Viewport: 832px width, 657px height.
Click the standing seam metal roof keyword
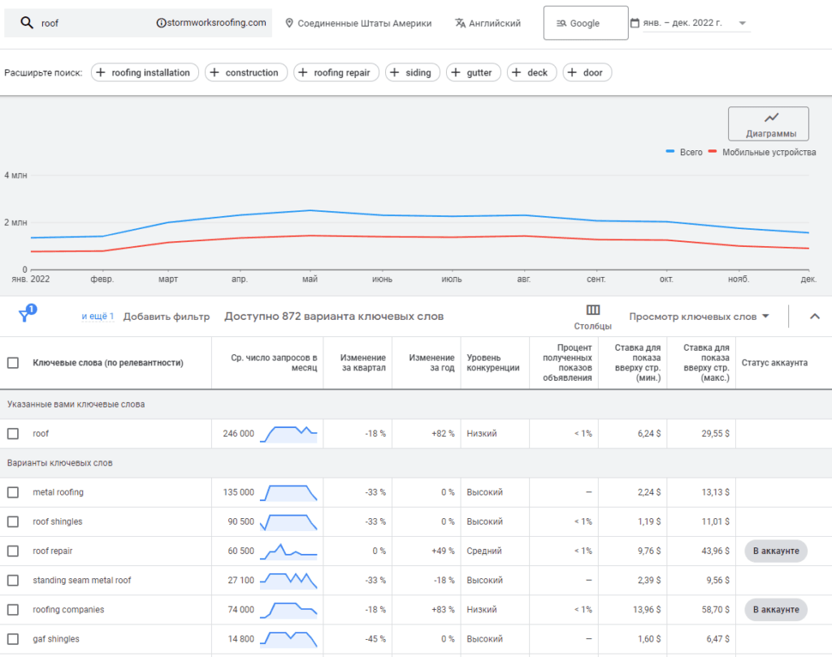[82, 581]
